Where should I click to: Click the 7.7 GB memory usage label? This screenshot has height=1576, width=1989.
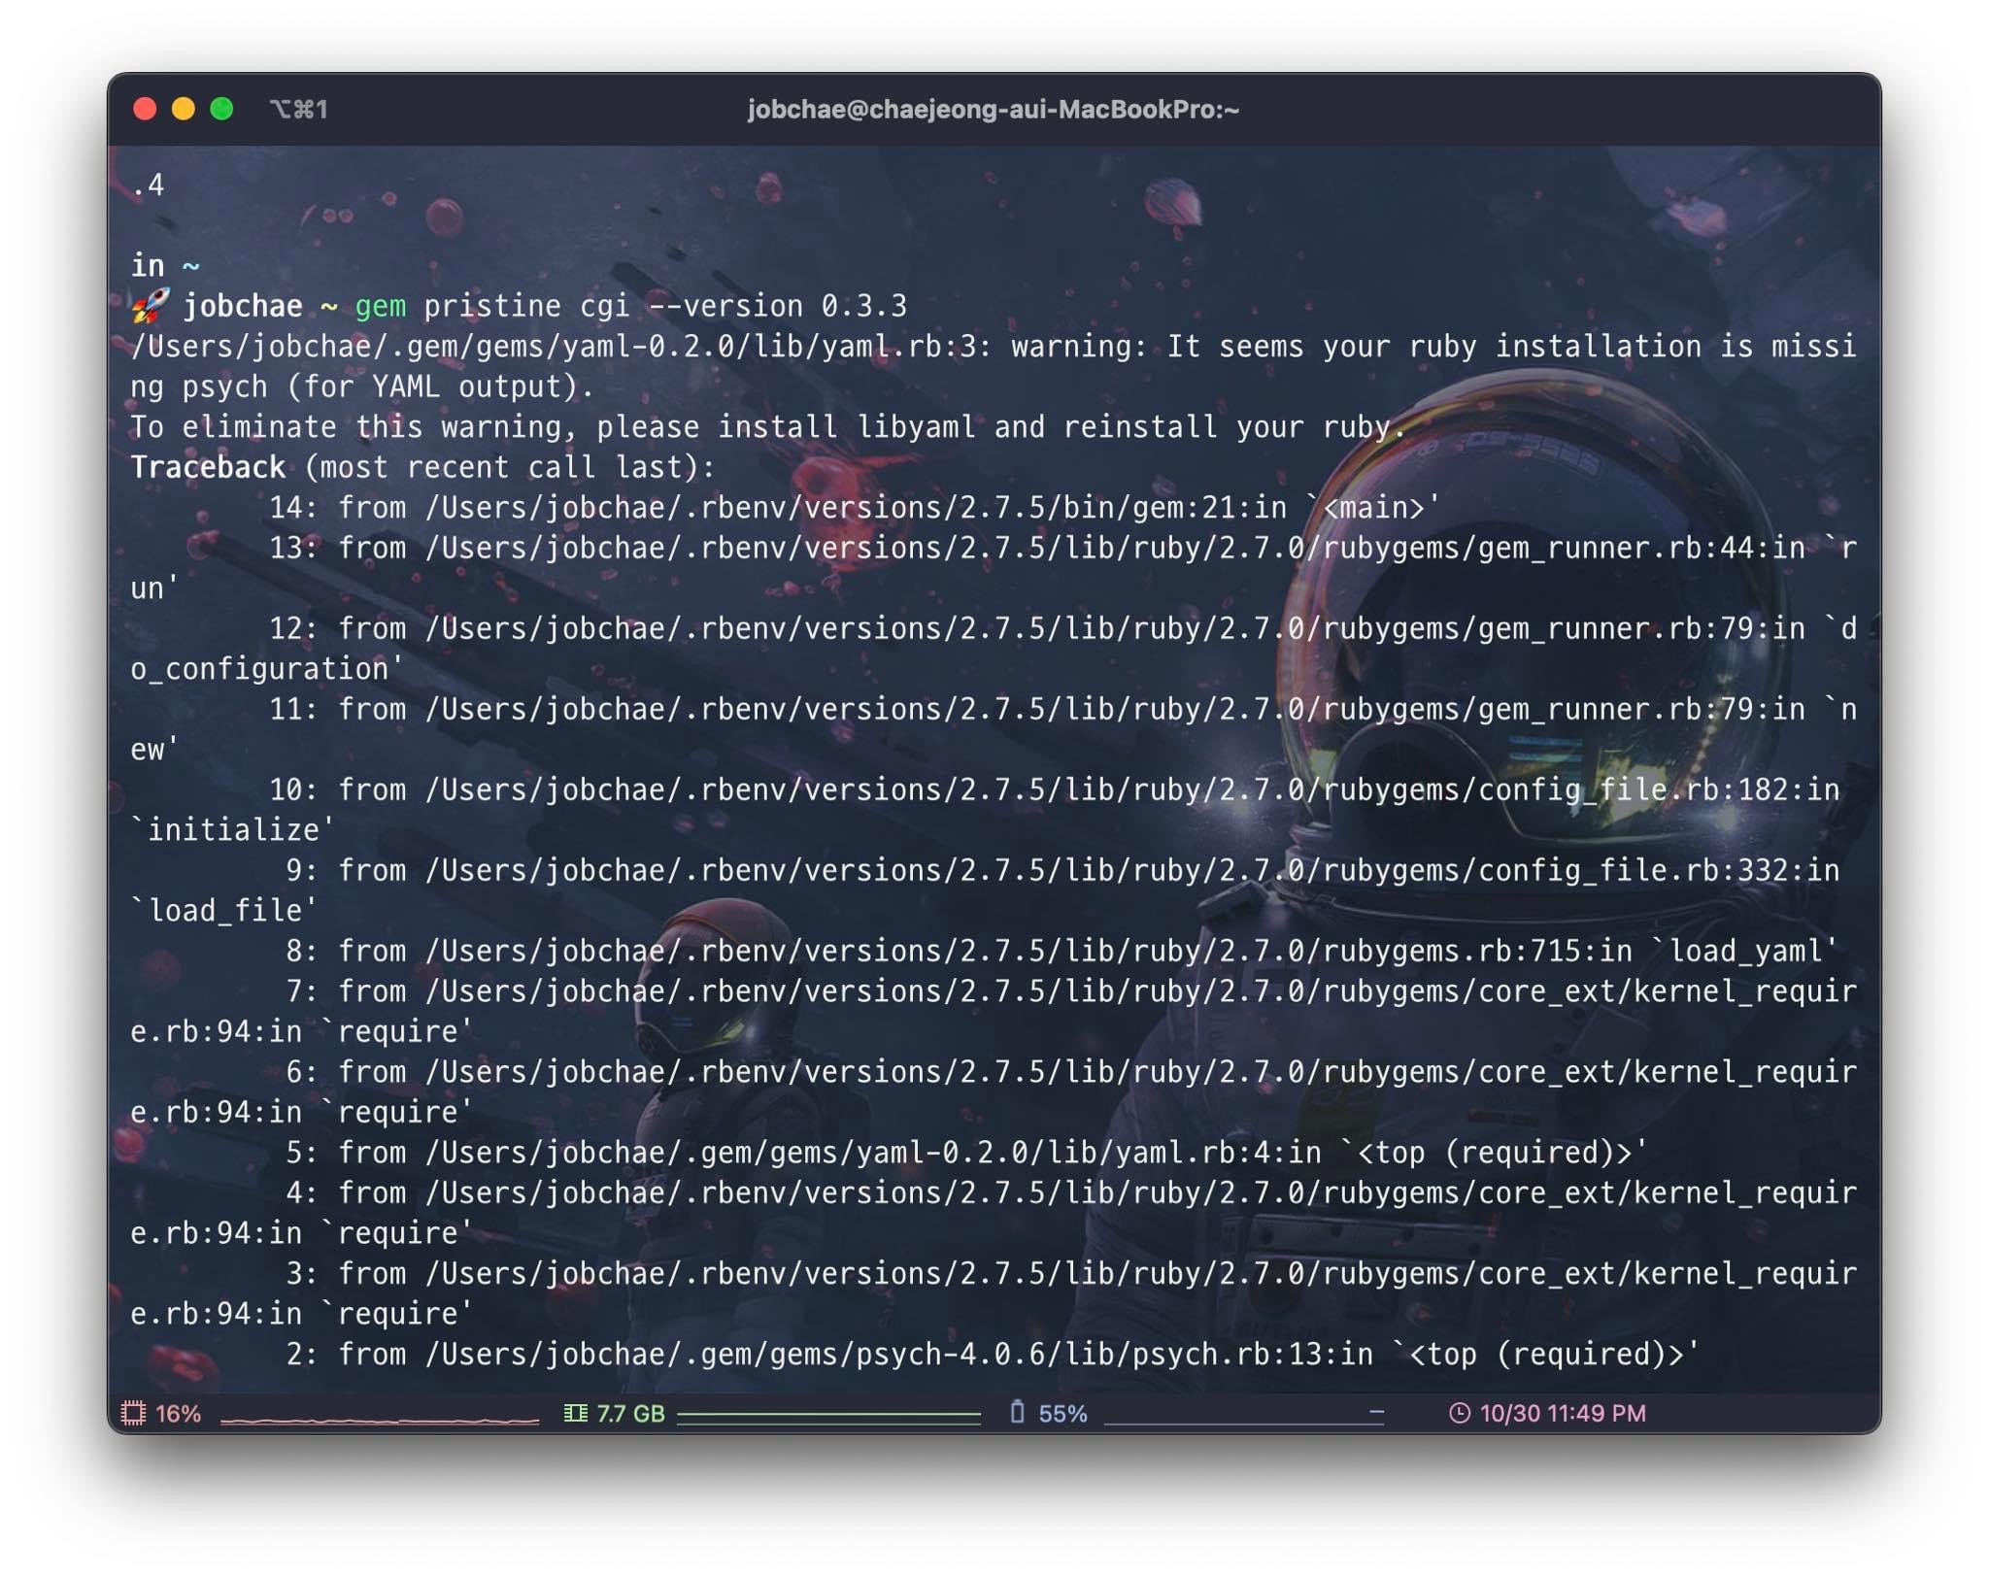point(630,1414)
